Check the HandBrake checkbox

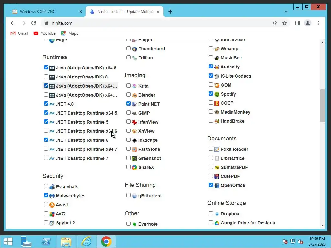tap(211, 121)
